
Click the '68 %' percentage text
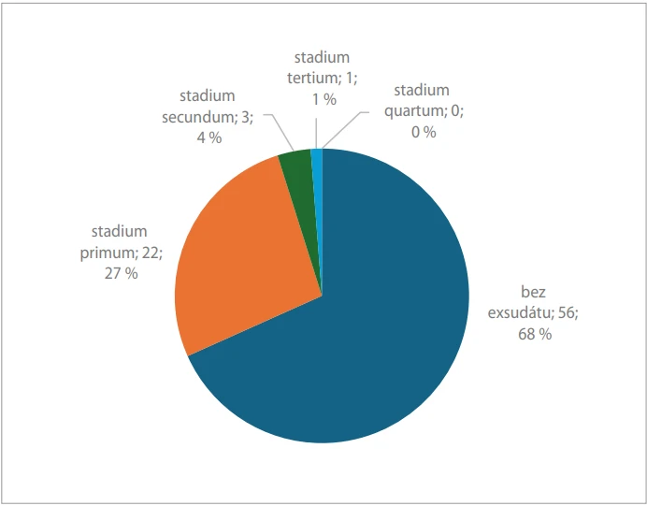[x=535, y=334]
